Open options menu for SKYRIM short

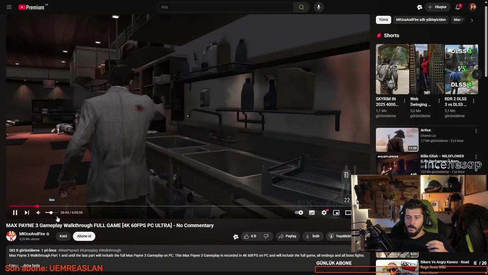(405, 101)
